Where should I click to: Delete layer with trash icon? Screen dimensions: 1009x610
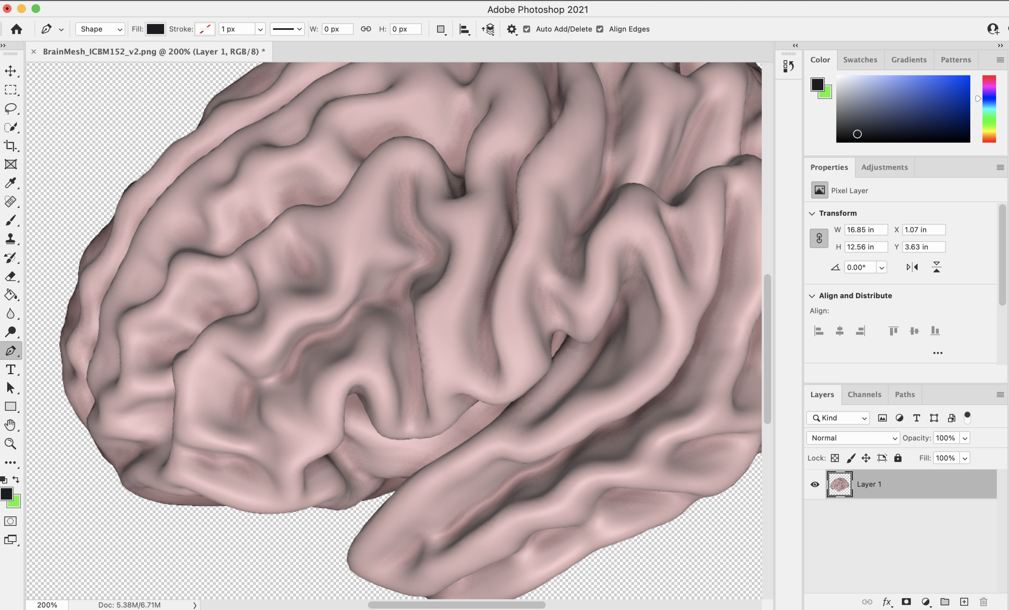click(984, 602)
